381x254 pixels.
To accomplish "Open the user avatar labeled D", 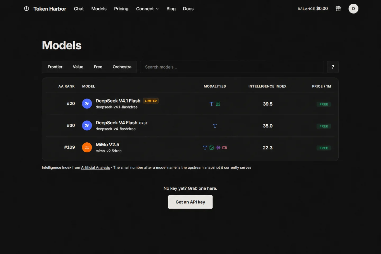I will pos(353,9).
